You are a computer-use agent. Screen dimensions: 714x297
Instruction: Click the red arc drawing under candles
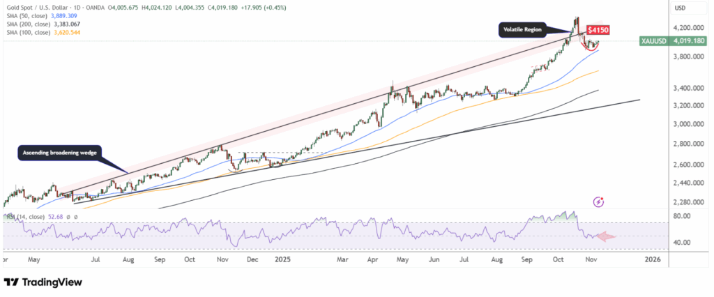(x=591, y=49)
